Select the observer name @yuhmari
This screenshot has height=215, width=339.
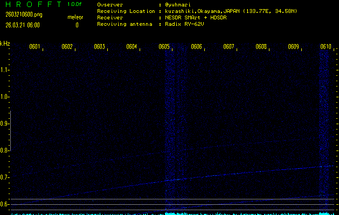point(179,4)
